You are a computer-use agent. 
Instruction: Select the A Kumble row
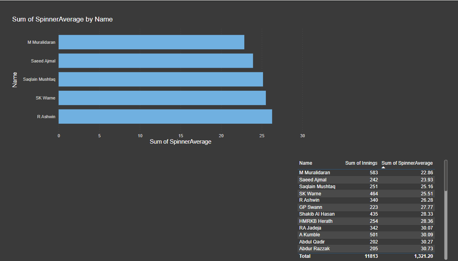(338, 234)
